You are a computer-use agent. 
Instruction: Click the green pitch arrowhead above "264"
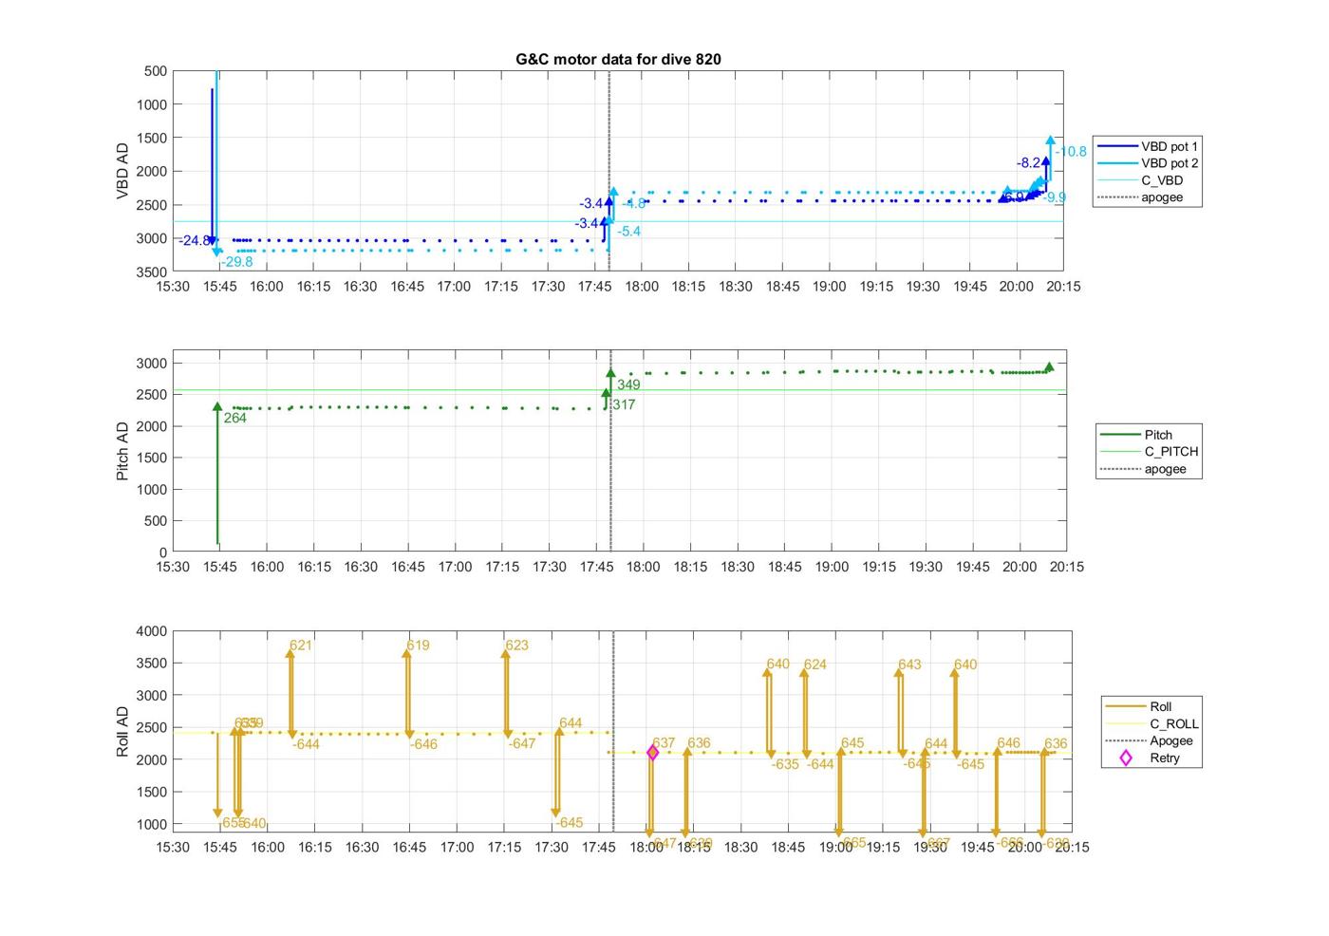[x=217, y=407]
